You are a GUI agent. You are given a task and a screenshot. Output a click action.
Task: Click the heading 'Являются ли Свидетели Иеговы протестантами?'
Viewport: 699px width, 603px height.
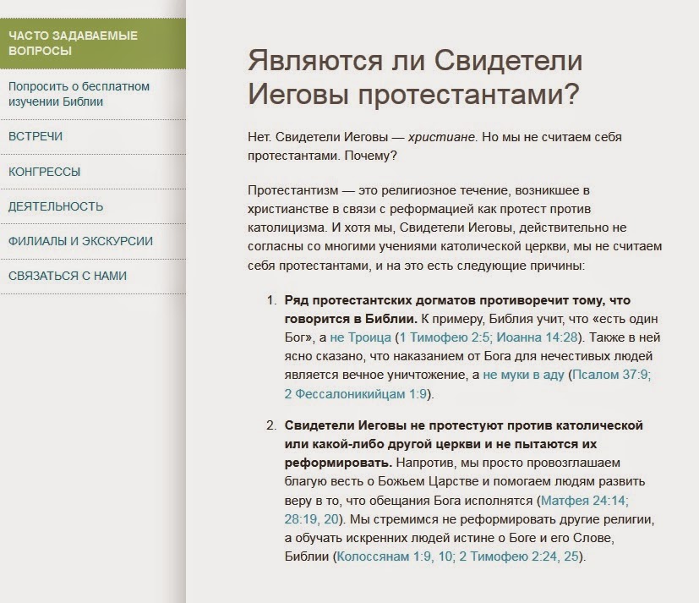[x=415, y=77]
